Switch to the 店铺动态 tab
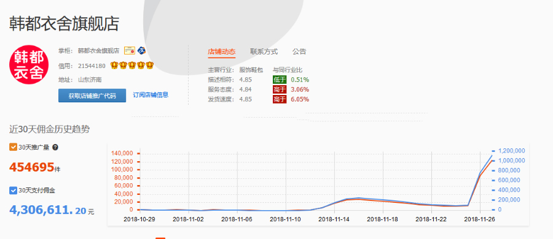 221,51
